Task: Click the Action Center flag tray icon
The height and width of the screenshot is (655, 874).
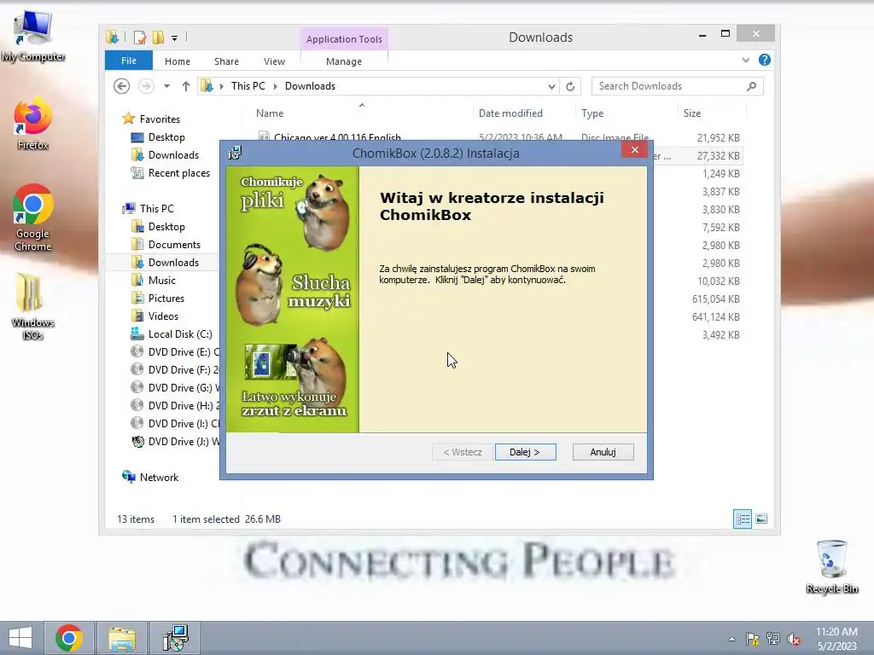Action: (x=752, y=639)
